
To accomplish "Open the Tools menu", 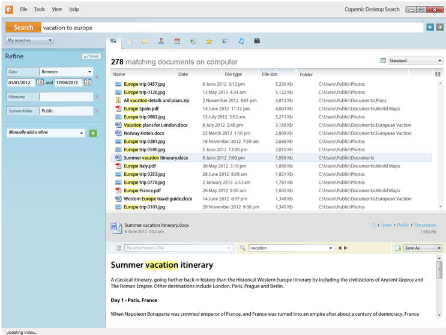I will (40, 10).
